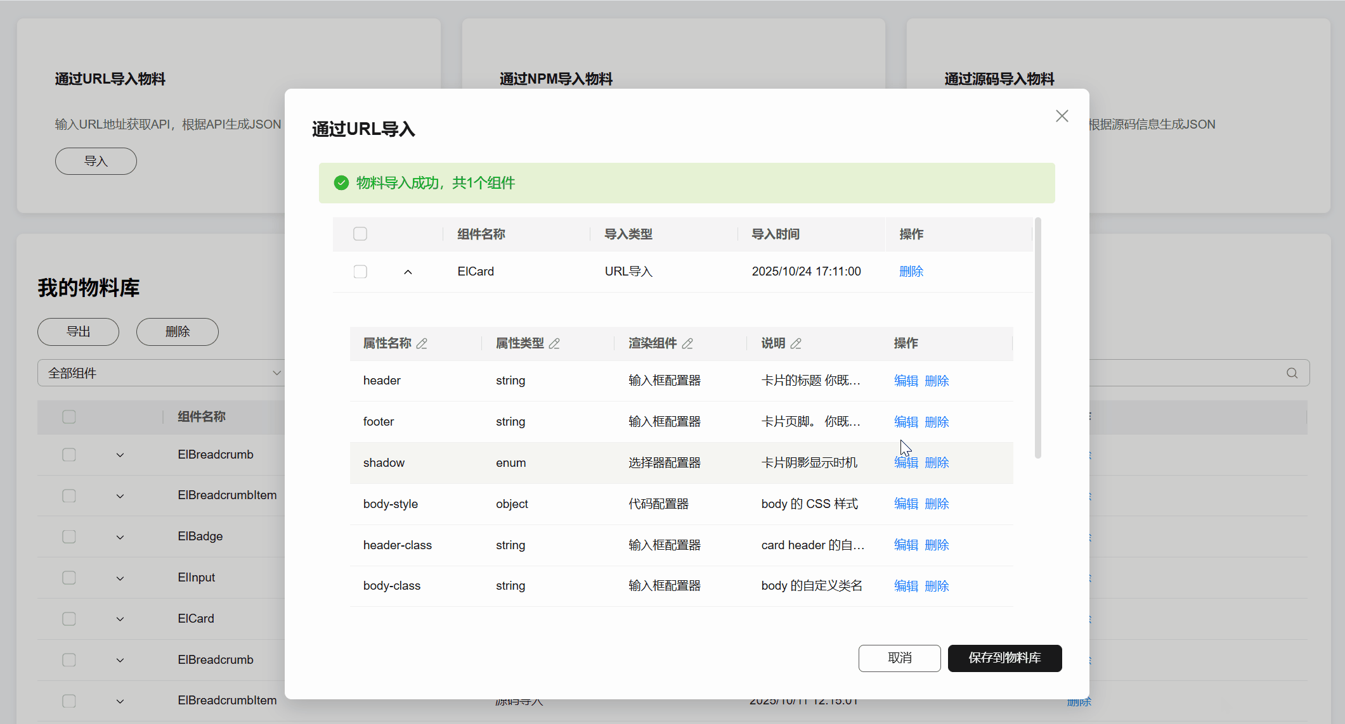
Task: Click 保存到物料库 button
Action: 1004,658
